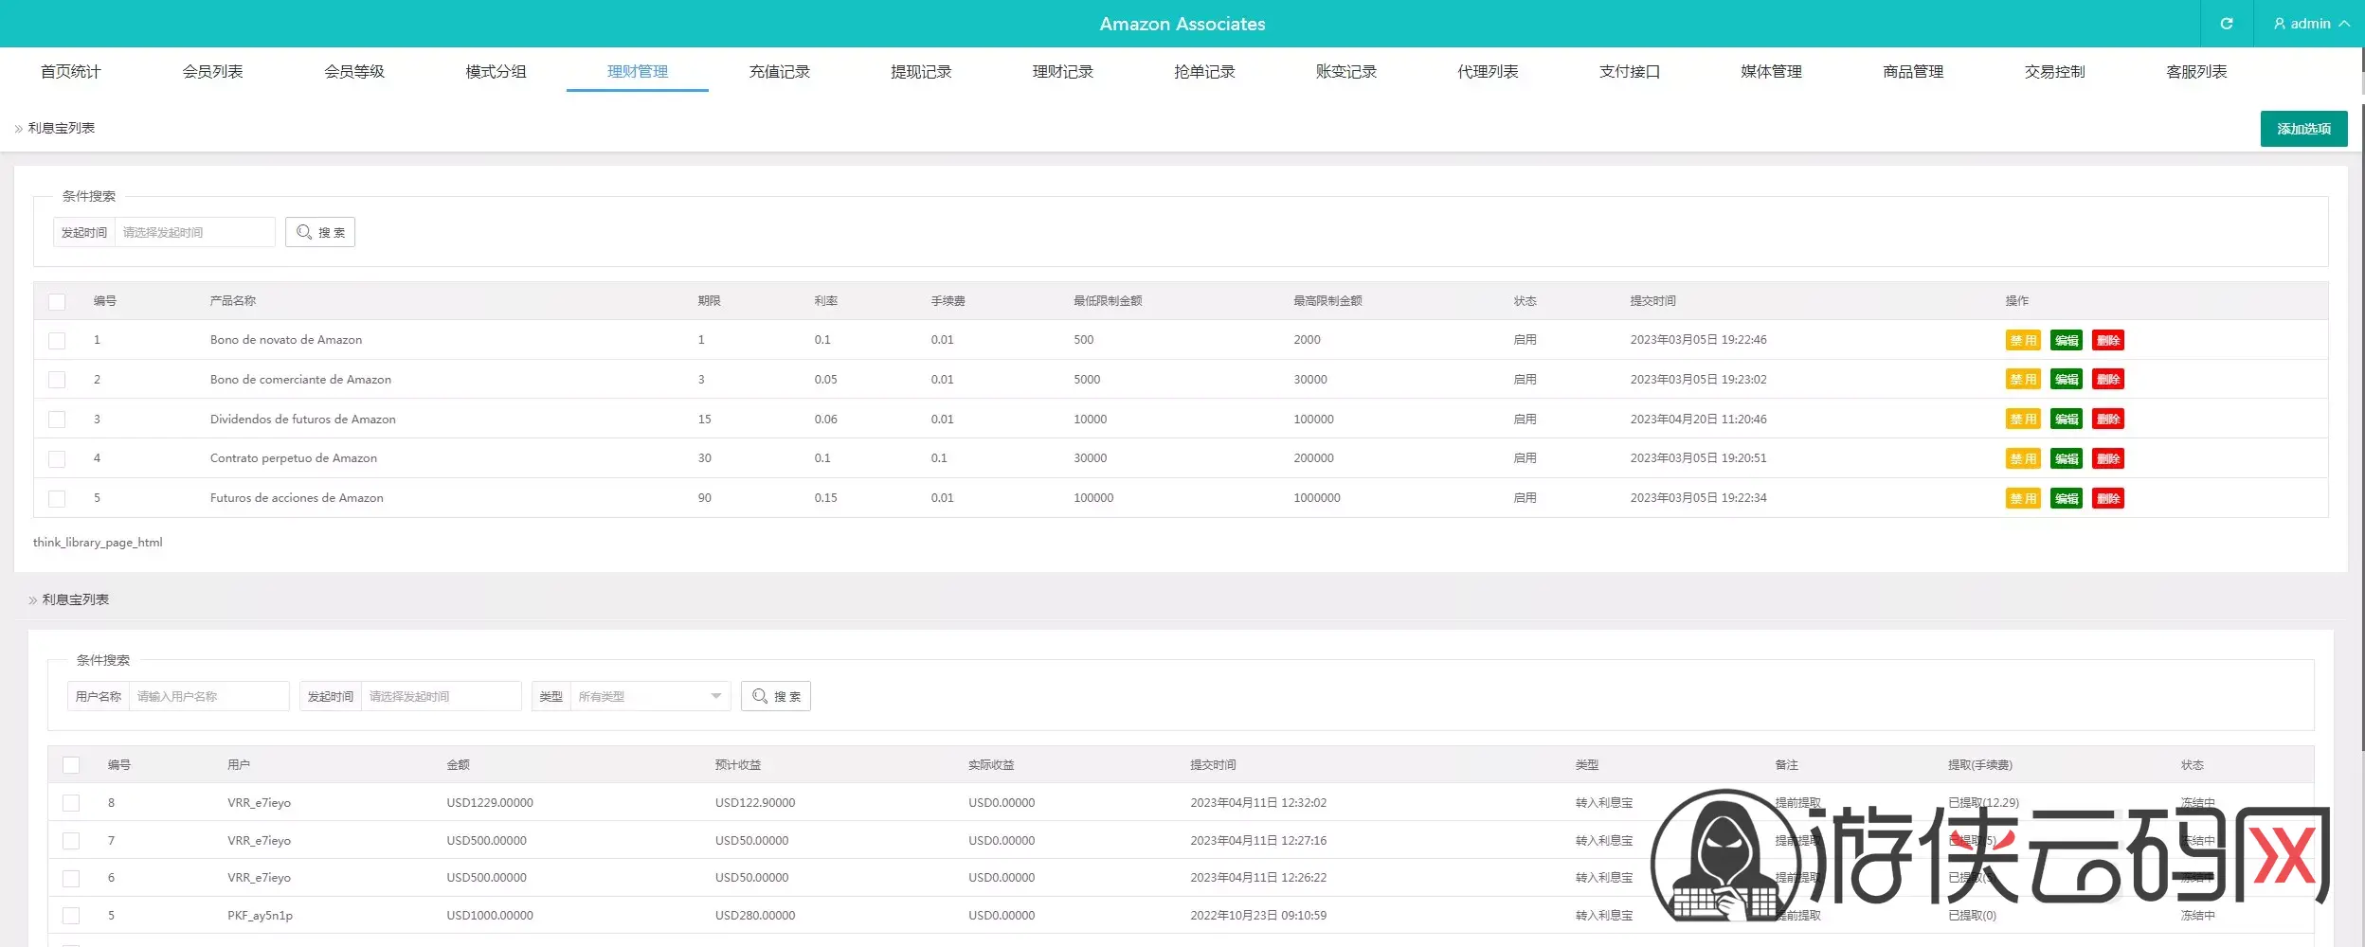Viewport: 2365px width, 947px height.
Task: Check the box for the PKF_ay5n1p record
Action: pyautogui.click(x=71, y=916)
